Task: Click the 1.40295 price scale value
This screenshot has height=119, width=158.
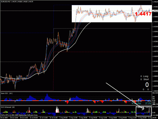Action: 155,86
